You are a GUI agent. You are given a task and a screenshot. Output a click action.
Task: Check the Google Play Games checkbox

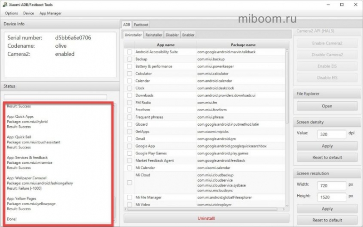[x=130, y=153]
